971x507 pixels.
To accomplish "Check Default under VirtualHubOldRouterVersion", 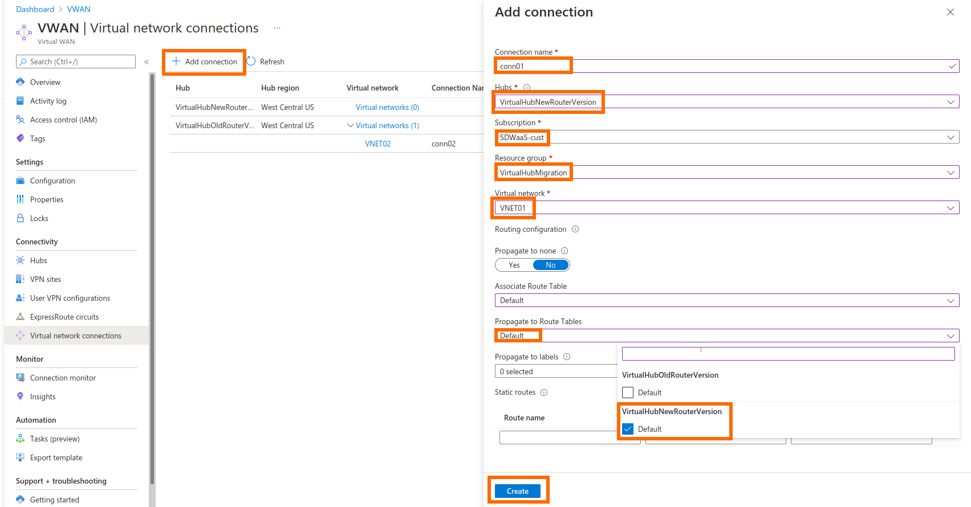I will tap(628, 392).
